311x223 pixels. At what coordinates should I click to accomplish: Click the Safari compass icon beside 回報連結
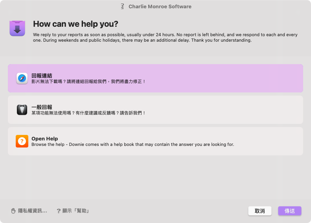point(22,78)
